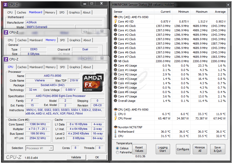The image size is (233, 164).
Task: Click the AMD FX-9590 processor Name field
Action: (x=52, y=76)
